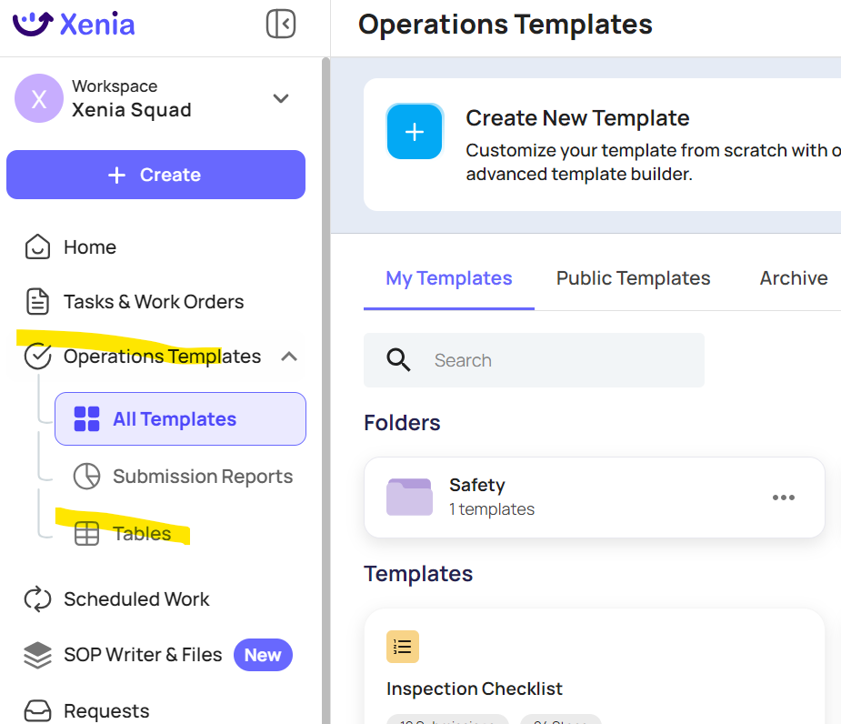Click the blue plus Create New Template icon
This screenshot has width=841, height=724.
(415, 132)
